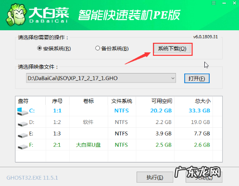Click the D: drive disk icon
Screen dimensions: 239x186
coord(23,124)
